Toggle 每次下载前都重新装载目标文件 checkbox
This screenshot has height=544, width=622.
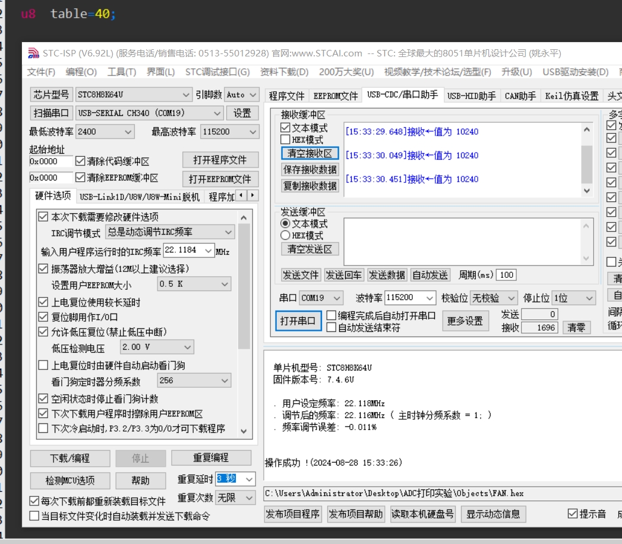pos(34,501)
